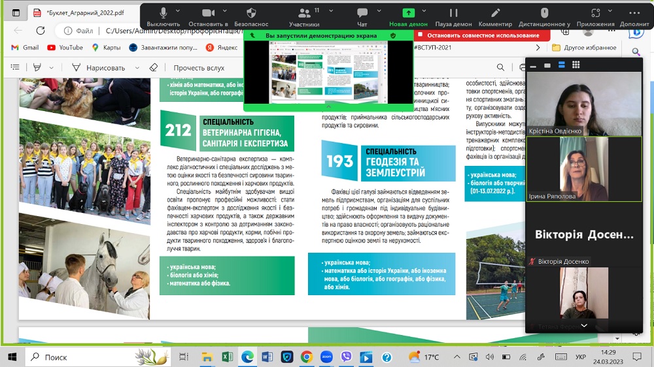Open Task View in taskbar

click(x=184, y=357)
